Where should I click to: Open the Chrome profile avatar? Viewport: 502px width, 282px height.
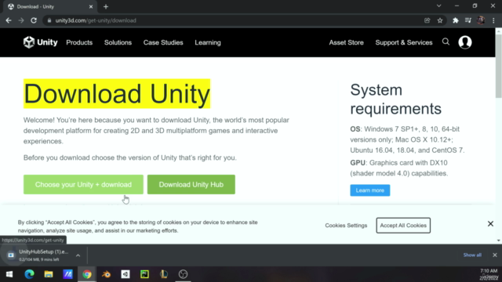tap(481, 20)
